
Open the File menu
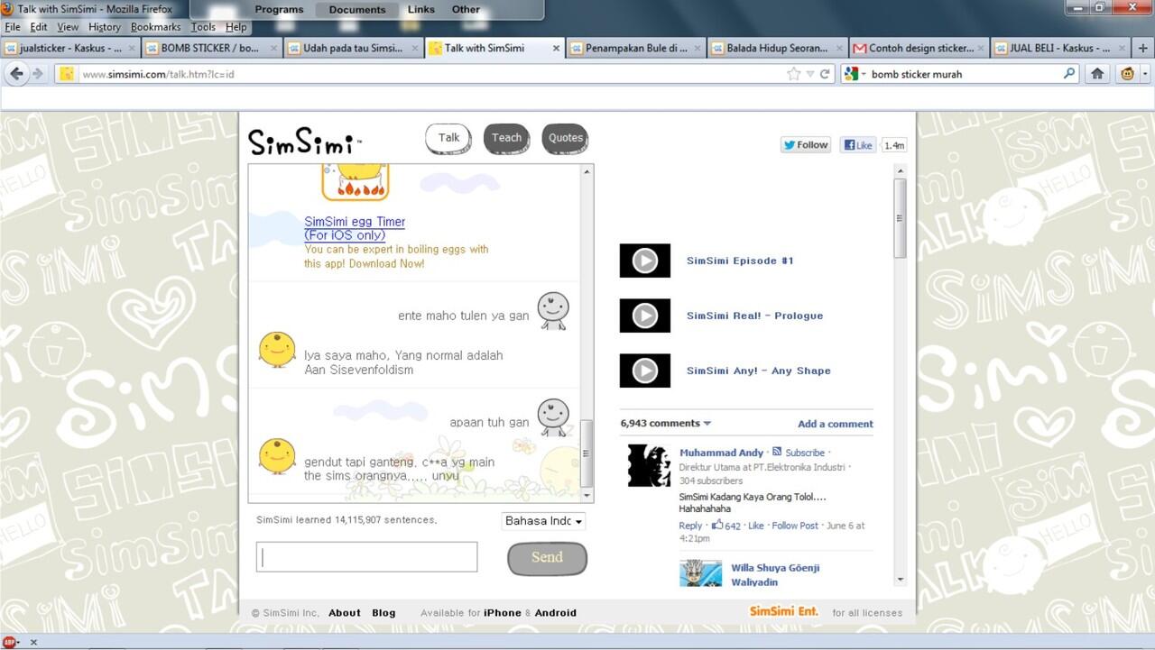coord(12,27)
